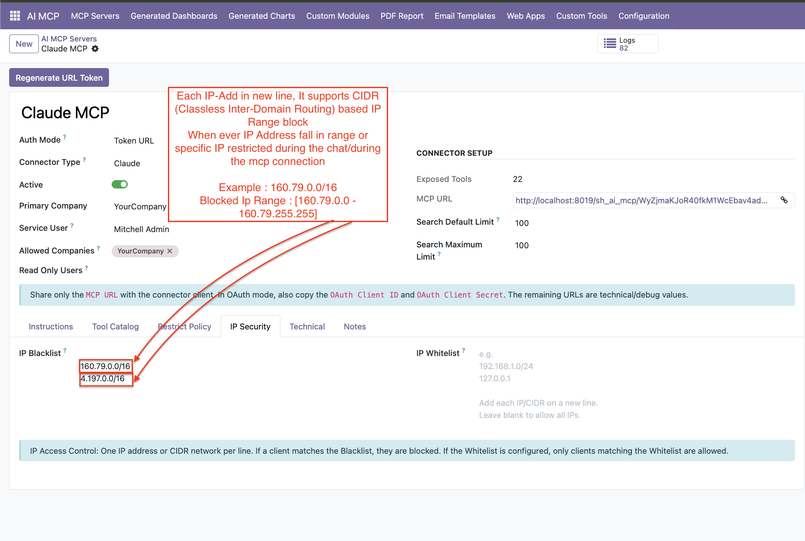Open the Generated Charts menu
805x541 pixels.
click(262, 16)
